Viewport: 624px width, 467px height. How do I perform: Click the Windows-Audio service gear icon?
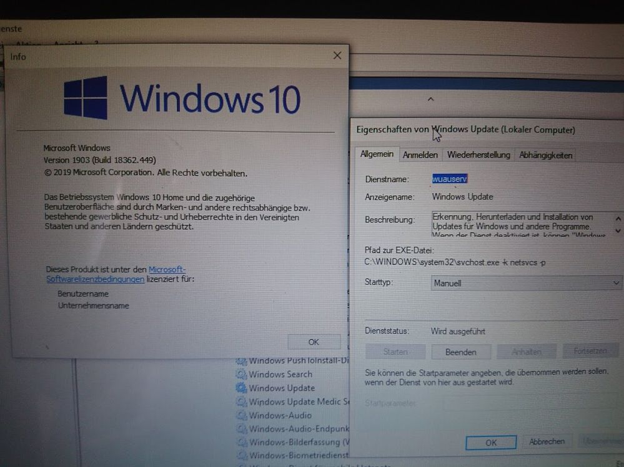click(x=241, y=415)
